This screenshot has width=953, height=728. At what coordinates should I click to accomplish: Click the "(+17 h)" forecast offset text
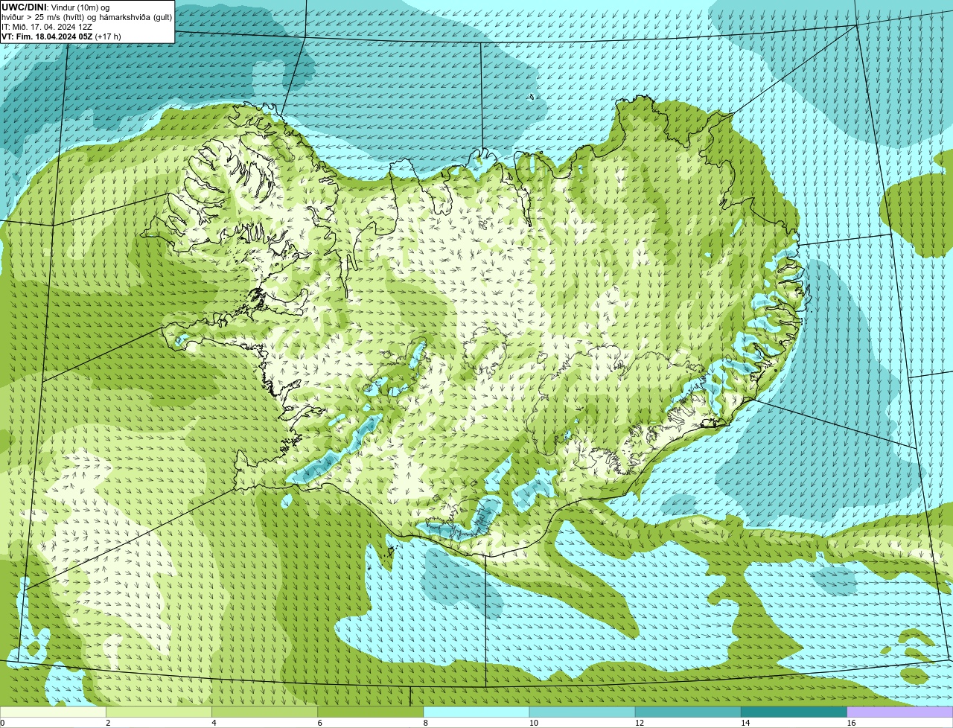[109, 36]
